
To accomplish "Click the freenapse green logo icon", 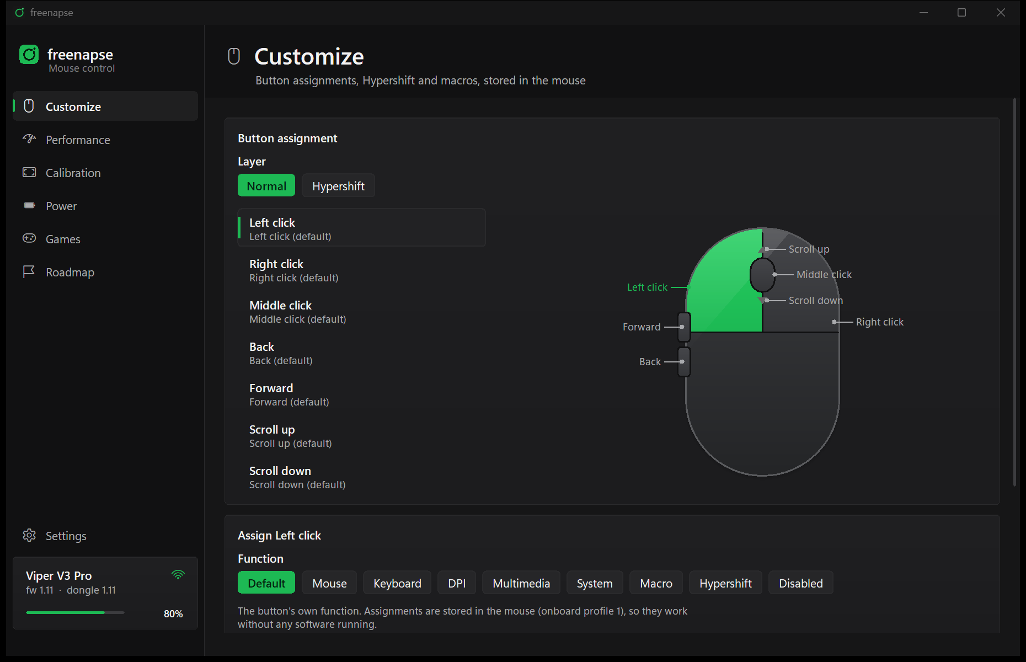I will coord(29,55).
